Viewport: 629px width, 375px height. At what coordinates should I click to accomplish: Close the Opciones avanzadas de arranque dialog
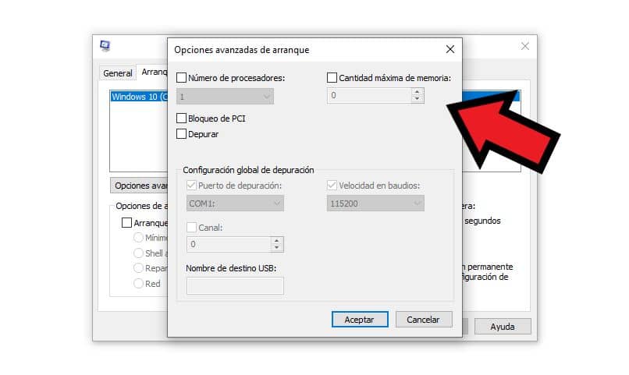(x=450, y=49)
